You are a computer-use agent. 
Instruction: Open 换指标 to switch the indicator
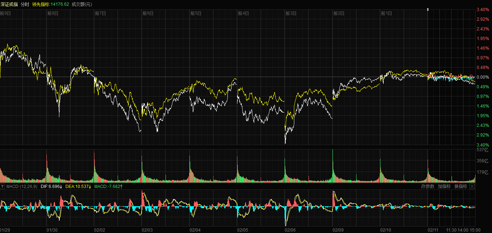coord(461,186)
